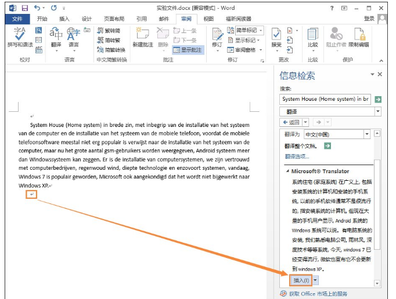Open the 翻译选项 (translation options) link
The width and height of the screenshot is (396, 299).
[297, 156]
